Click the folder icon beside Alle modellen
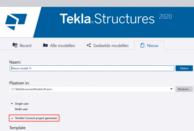The height and width of the screenshot is (131, 194). tap(45, 45)
